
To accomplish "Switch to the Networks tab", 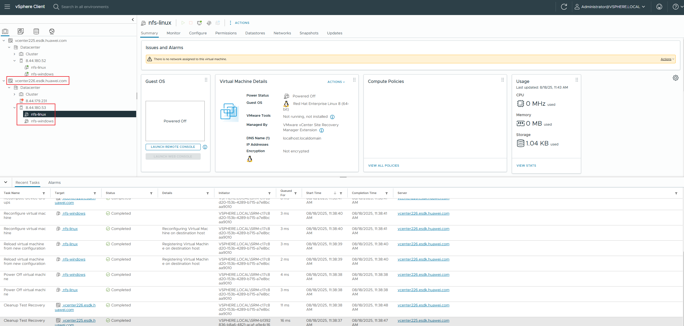I will [x=282, y=33].
